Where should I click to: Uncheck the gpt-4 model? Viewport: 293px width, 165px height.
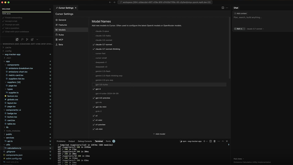tap(93, 89)
